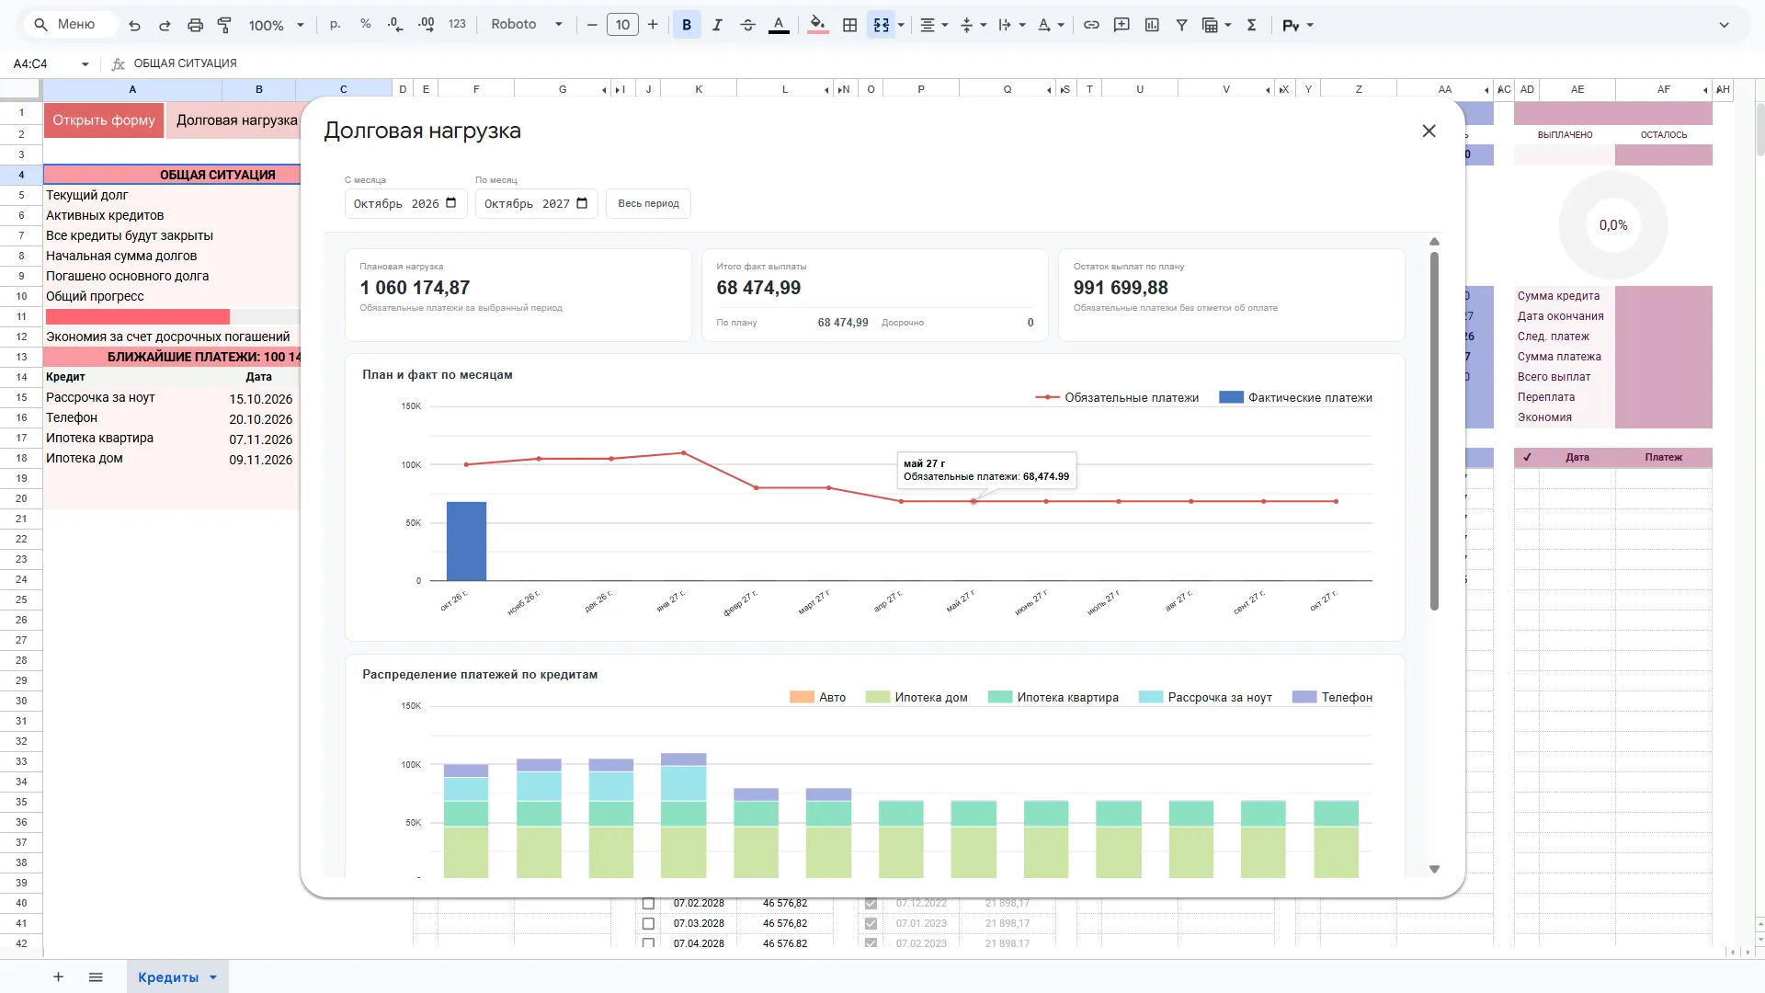This screenshot has height=993, width=1765.
Task: Open the functions sigma menu
Action: pyautogui.click(x=1251, y=25)
